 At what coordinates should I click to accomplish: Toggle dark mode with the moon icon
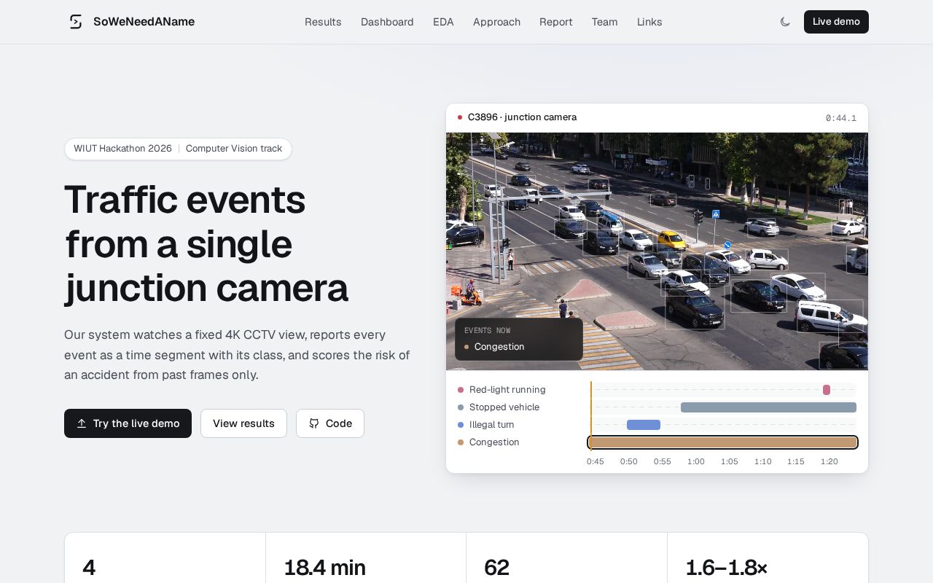pyautogui.click(x=785, y=22)
